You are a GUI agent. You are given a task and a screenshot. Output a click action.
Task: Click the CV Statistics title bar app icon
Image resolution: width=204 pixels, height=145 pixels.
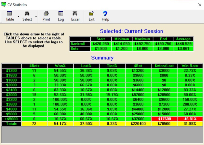pos(4,5)
